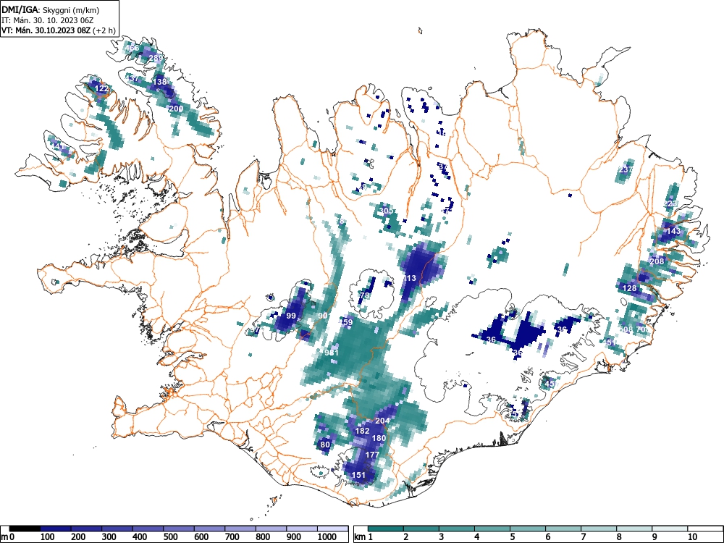Click the map value 508
Viewport: 724px width, 543px height.
pos(626,329)
